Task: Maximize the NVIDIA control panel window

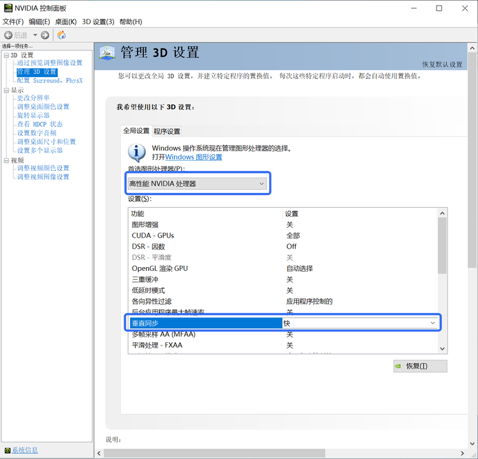Action: [x=439, y=8]
